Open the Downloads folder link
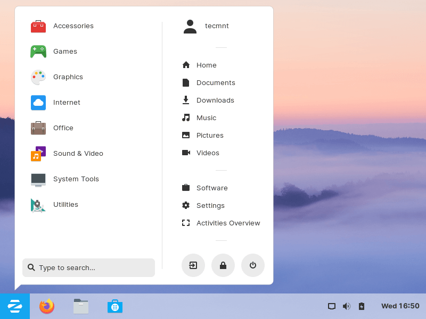Image resolution: width=426 pixels, height=319 pixels. tap(215, 100)
